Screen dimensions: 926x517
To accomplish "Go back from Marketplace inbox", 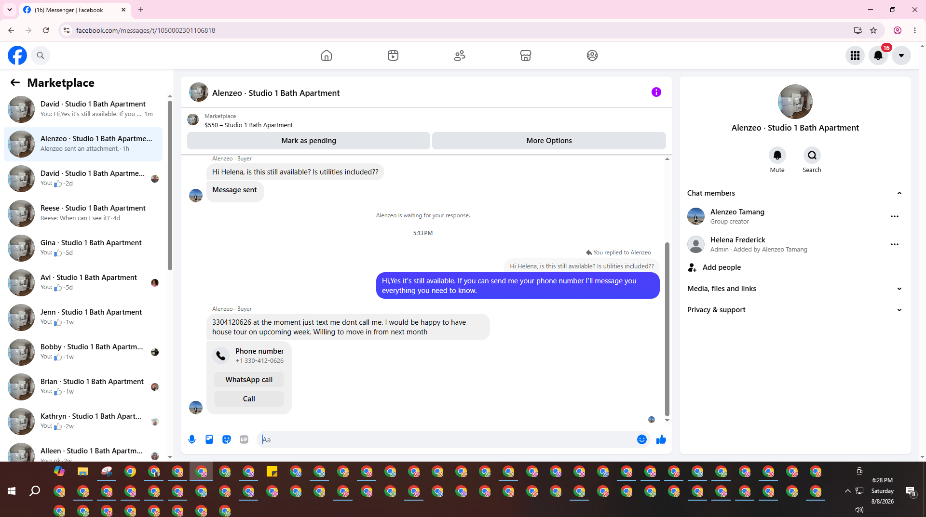I will pyautogui.click(x=15, y=82).
